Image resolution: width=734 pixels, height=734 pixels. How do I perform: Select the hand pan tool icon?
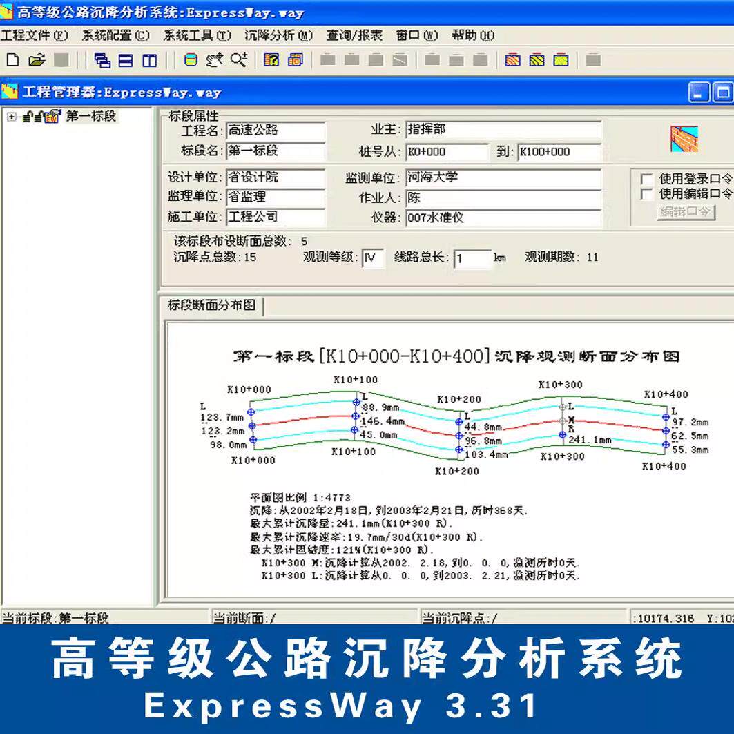click(x=214, y=60)
